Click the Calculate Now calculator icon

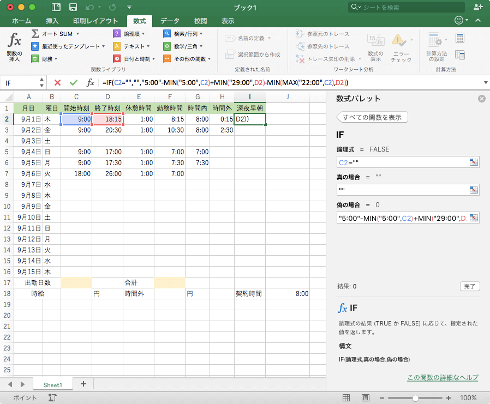460,38
